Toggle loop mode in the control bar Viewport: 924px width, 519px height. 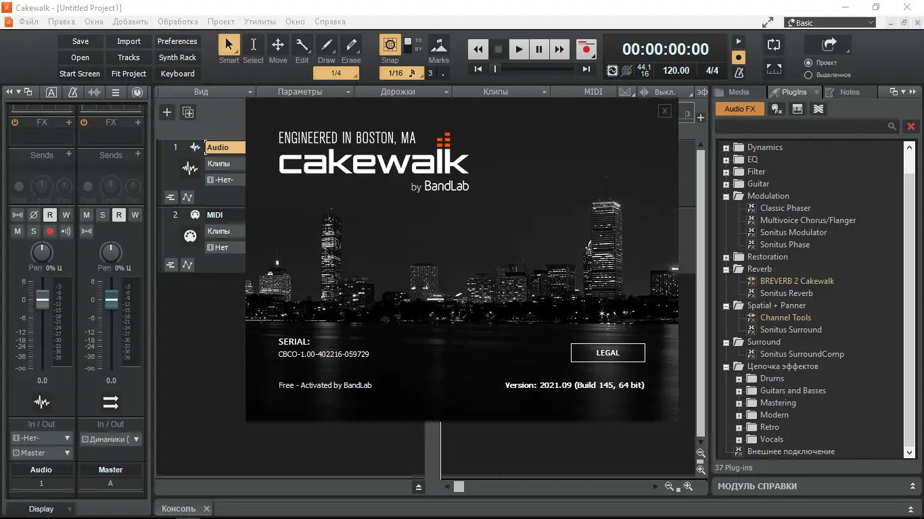773,45
